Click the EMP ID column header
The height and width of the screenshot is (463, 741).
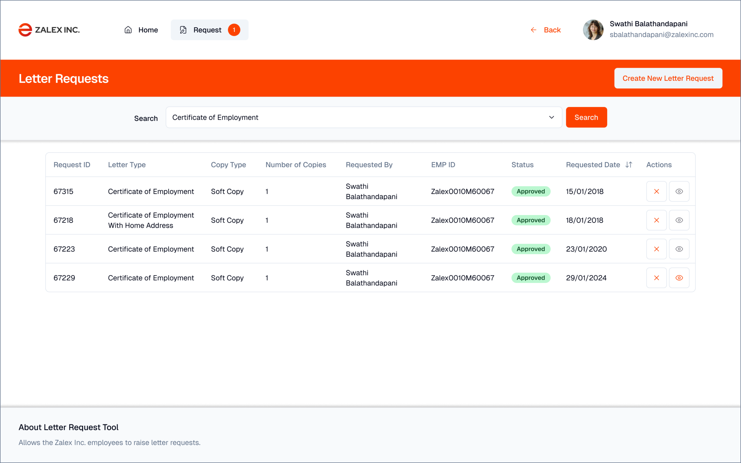coord(443,165)
